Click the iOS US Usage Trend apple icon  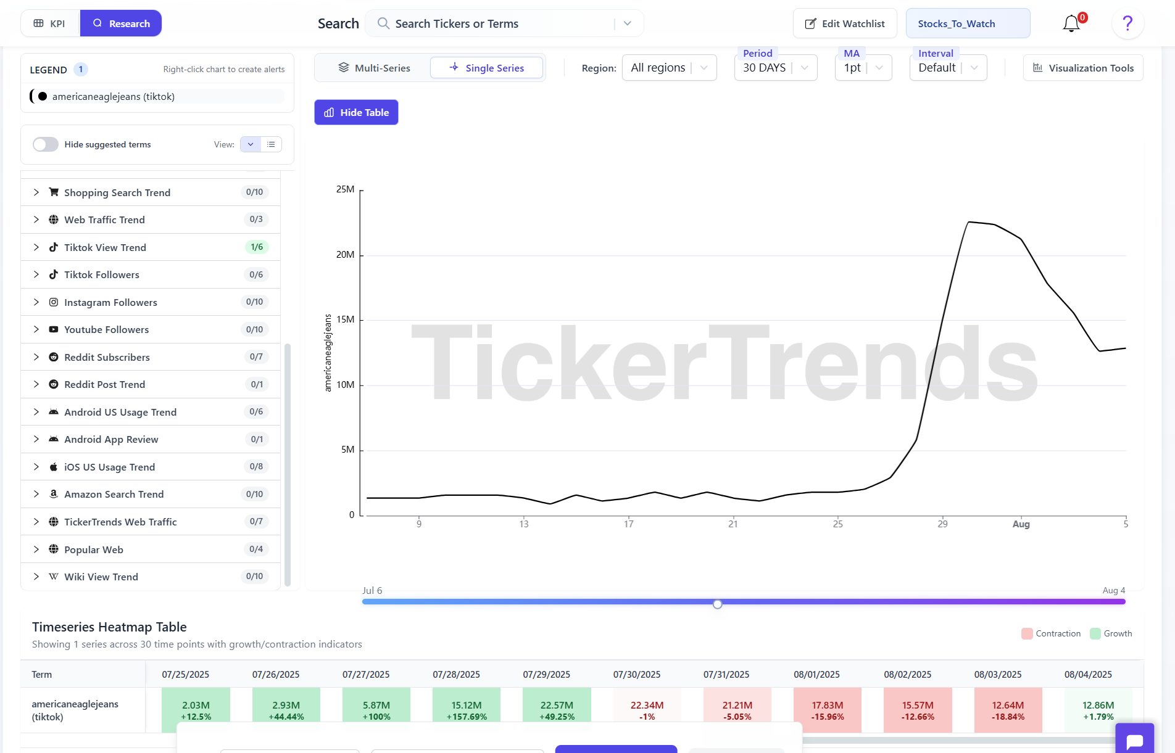(x=54, y=467)
